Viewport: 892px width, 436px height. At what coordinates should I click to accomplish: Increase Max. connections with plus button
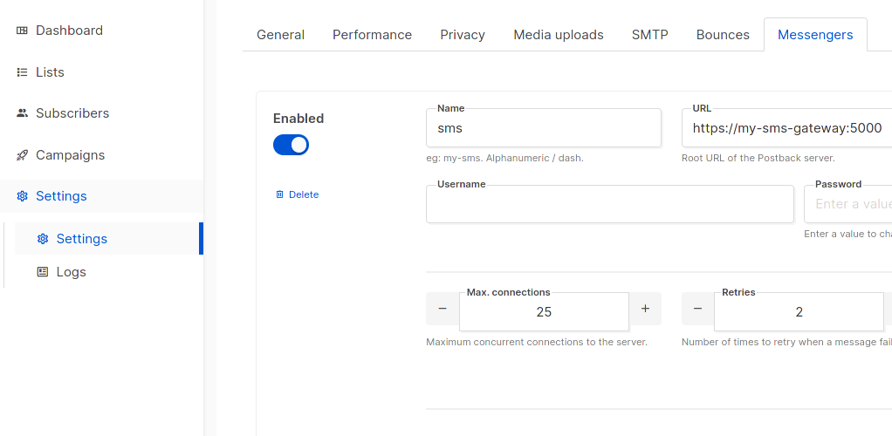[x=645, y=309]
